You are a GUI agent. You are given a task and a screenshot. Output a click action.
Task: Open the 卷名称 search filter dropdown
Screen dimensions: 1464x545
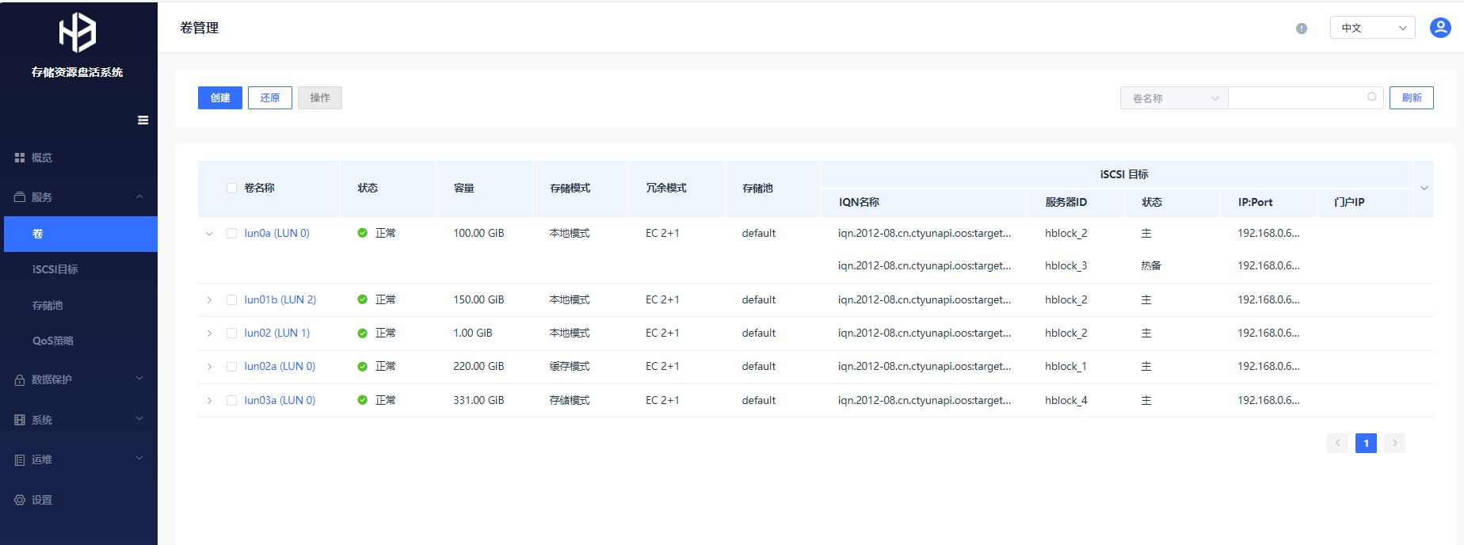click(1174, 98)
